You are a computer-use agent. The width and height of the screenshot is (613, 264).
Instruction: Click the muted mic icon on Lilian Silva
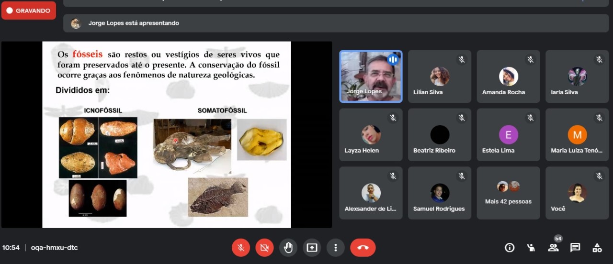[x=462, y=60]
